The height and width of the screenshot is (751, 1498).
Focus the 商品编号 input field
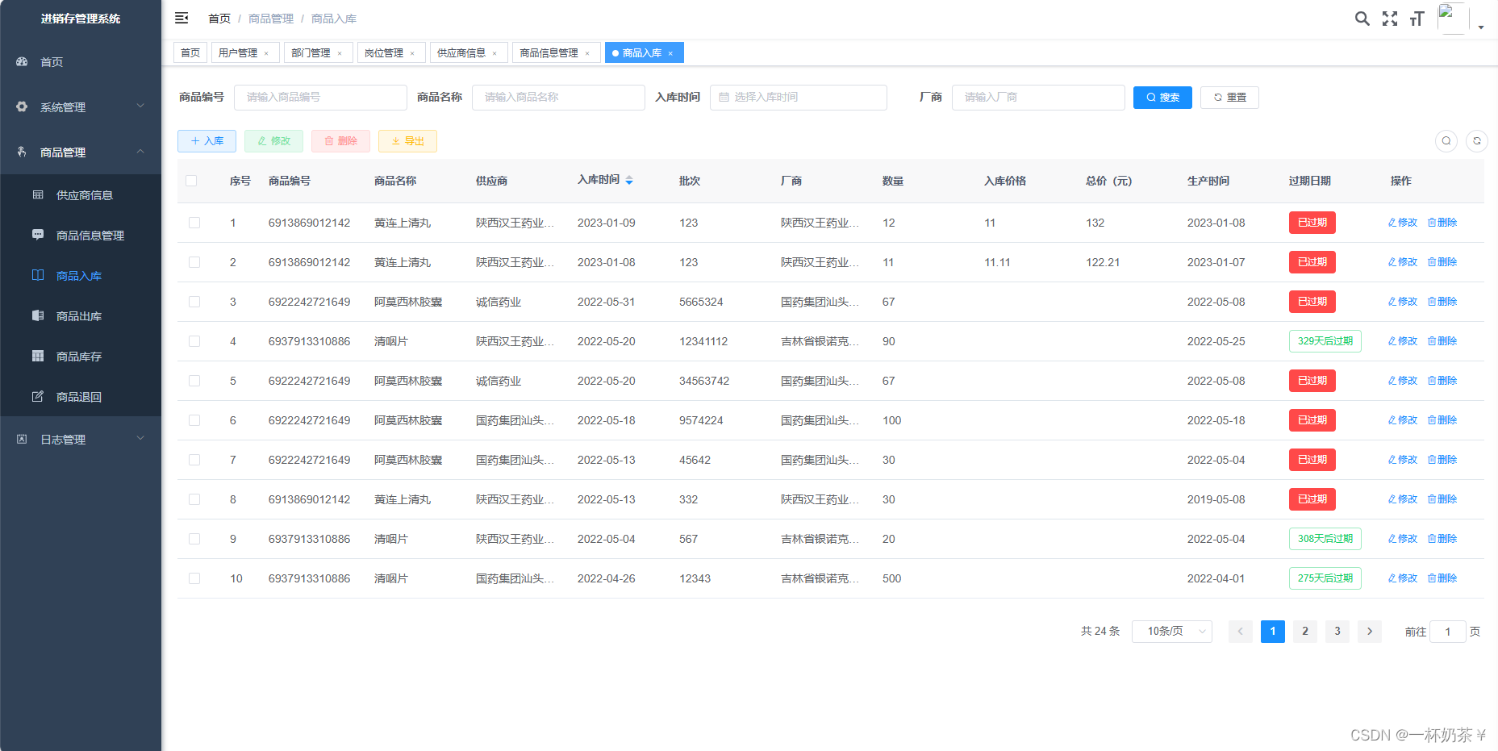point(320,97)
